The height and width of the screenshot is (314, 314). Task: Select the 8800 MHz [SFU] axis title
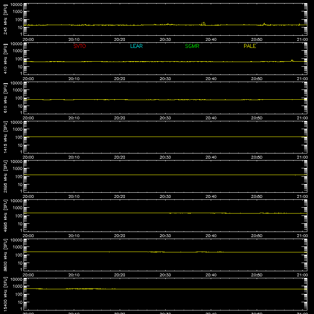pyautogui.click(x=5, y=255)
